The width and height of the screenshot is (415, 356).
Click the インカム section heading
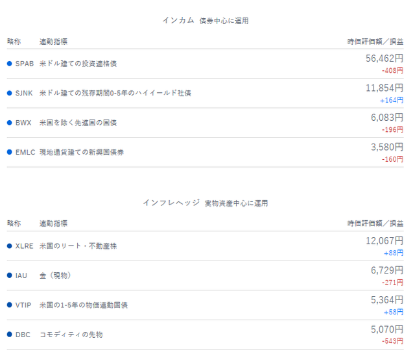[178, 20]
